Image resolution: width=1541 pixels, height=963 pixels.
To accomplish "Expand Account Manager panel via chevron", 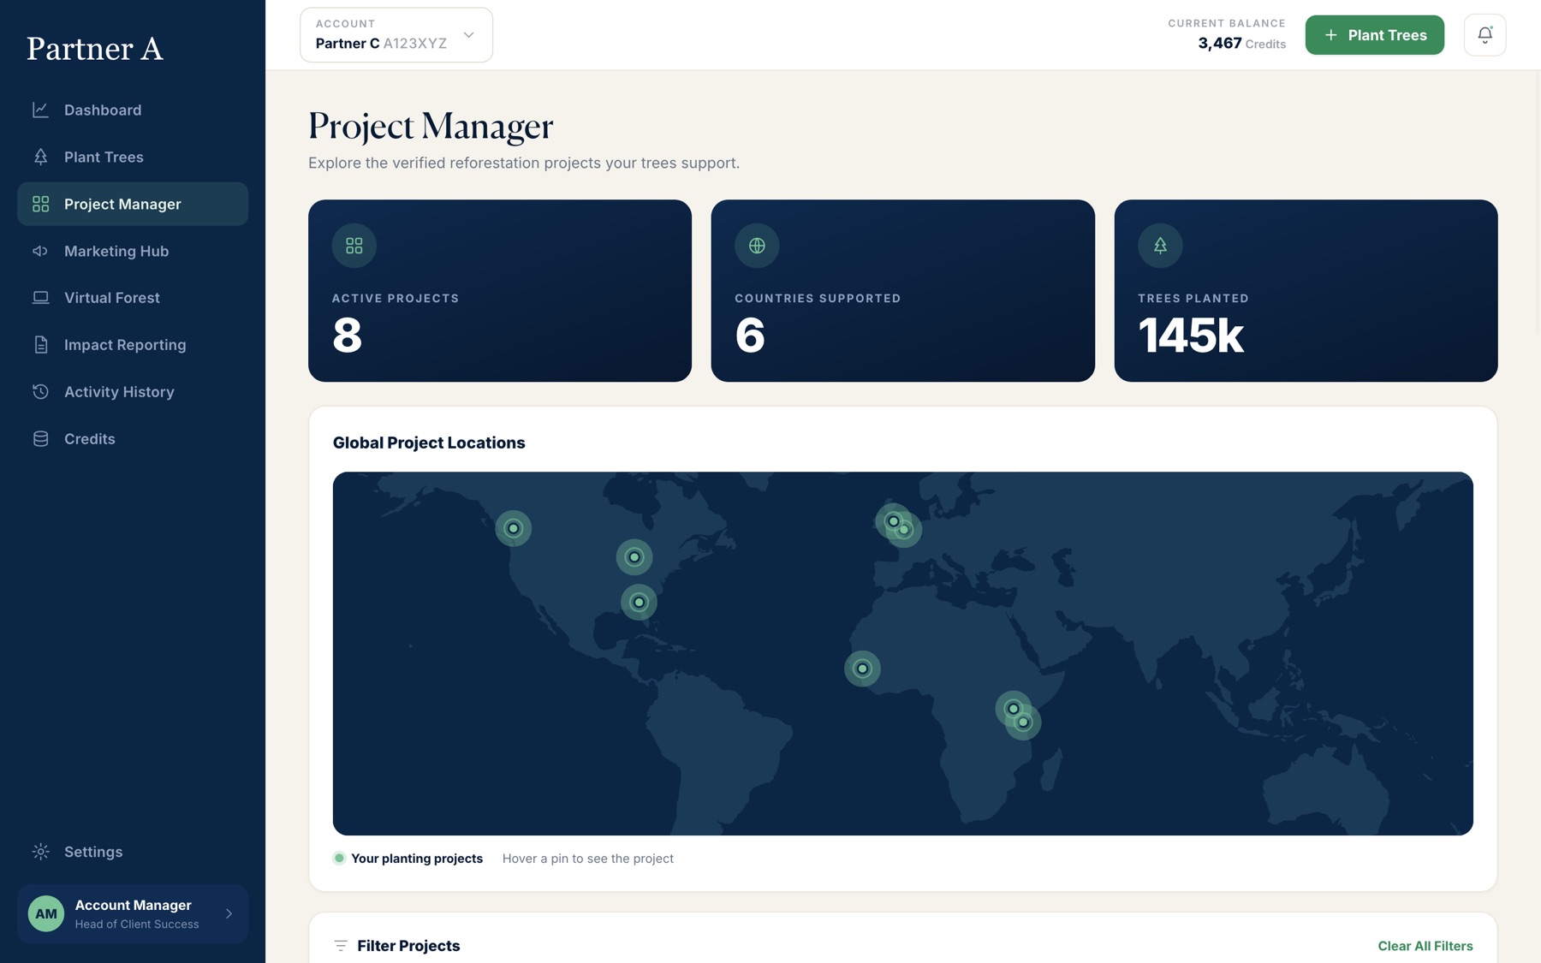I will point(229,913).
